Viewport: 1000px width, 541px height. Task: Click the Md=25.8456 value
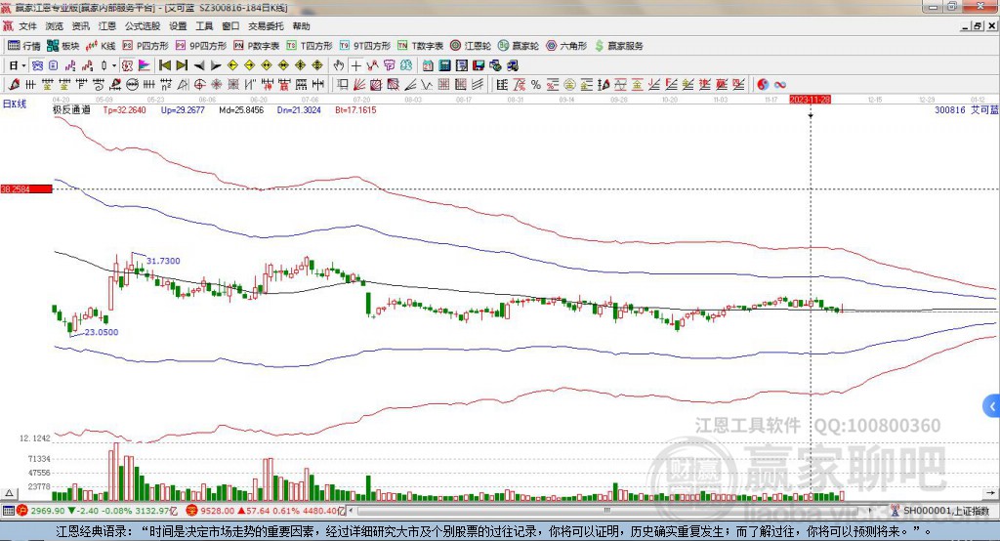[241, 109]
